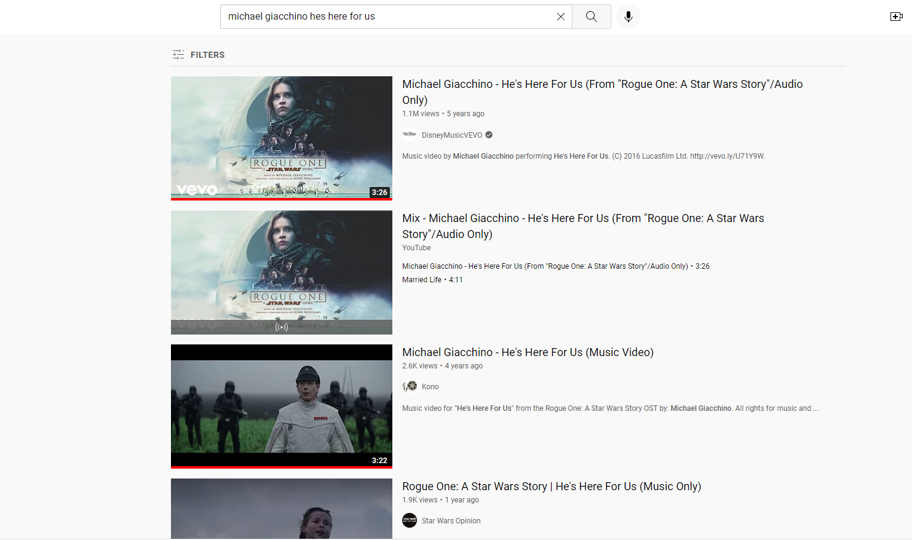Open the DisneyMusicVEVO channel name link
This screenshot has width=912, height=540.
coord(451,135)
